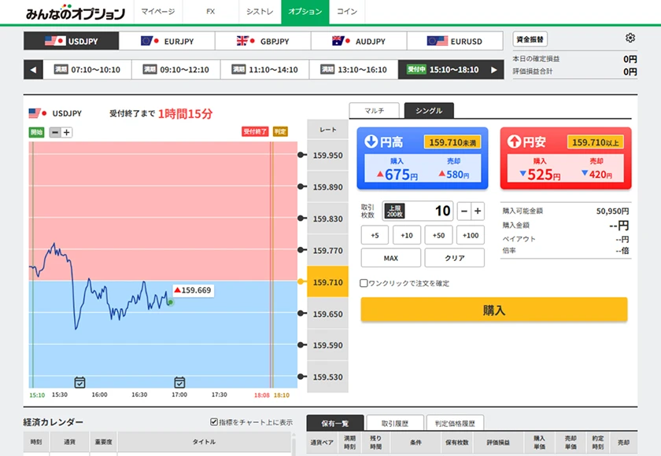Open the settings gear icon
This screenshot has height=456, width=661.
630,38
